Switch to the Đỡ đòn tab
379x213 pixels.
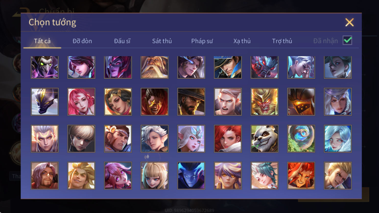[x=82, y=41]
